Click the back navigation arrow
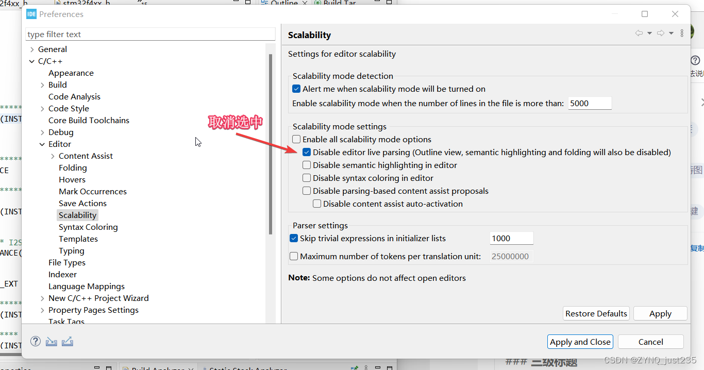This screenshot has width=704, height=370. click(639, 32)
